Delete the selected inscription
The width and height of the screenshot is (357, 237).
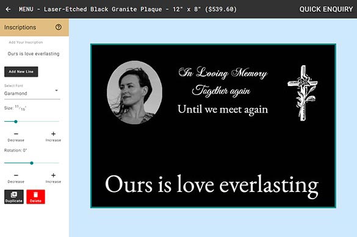pos(36,197)
